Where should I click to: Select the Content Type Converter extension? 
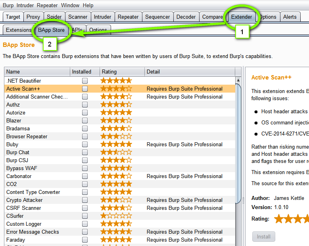tap(120, 192)
